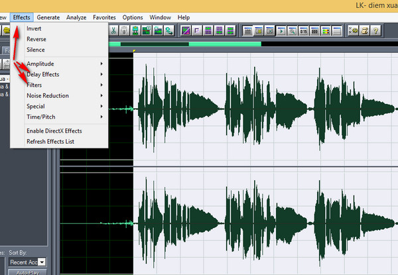Click the yellow scroll script icon
This screenshot has height=275, width=398.
pyautogui.click(x=365, y=31)
